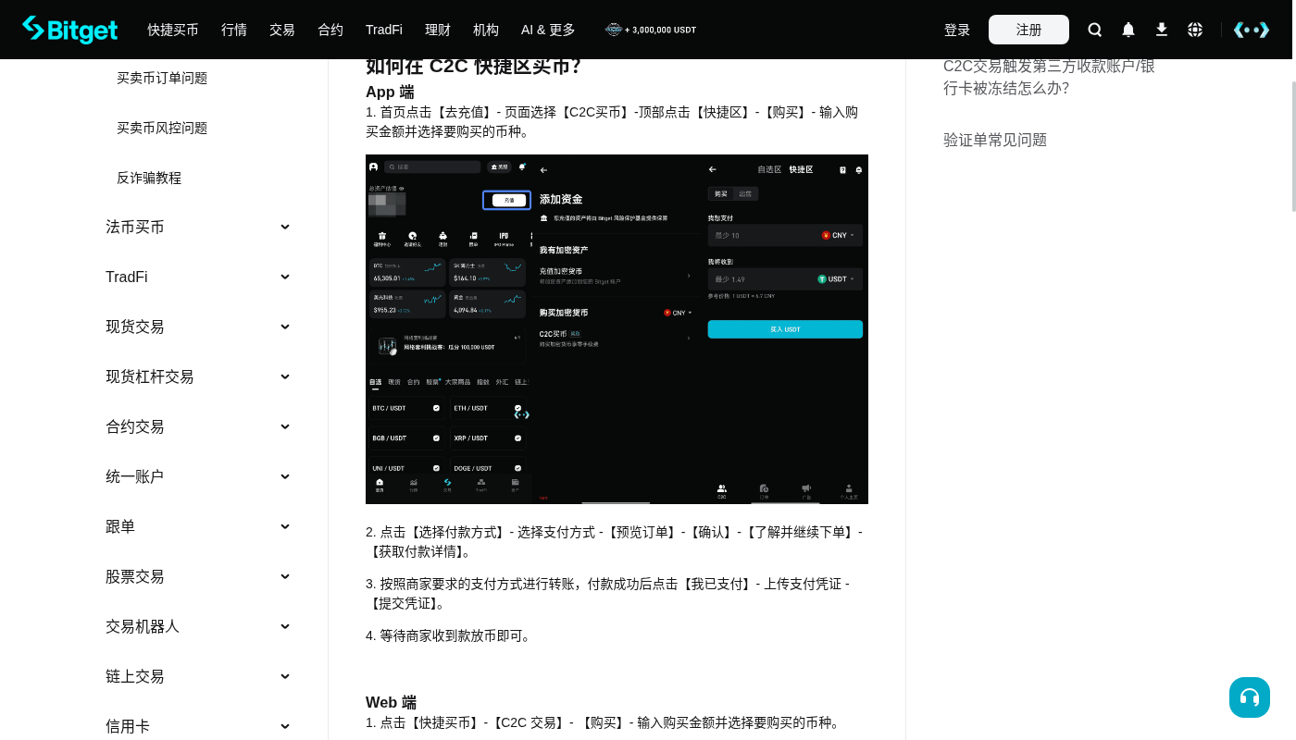Image resolution: width=1296 pixels, height=740 pixels.
Task: Click the 3,000,000 USDT promo badge
Action: click(651, 30)
